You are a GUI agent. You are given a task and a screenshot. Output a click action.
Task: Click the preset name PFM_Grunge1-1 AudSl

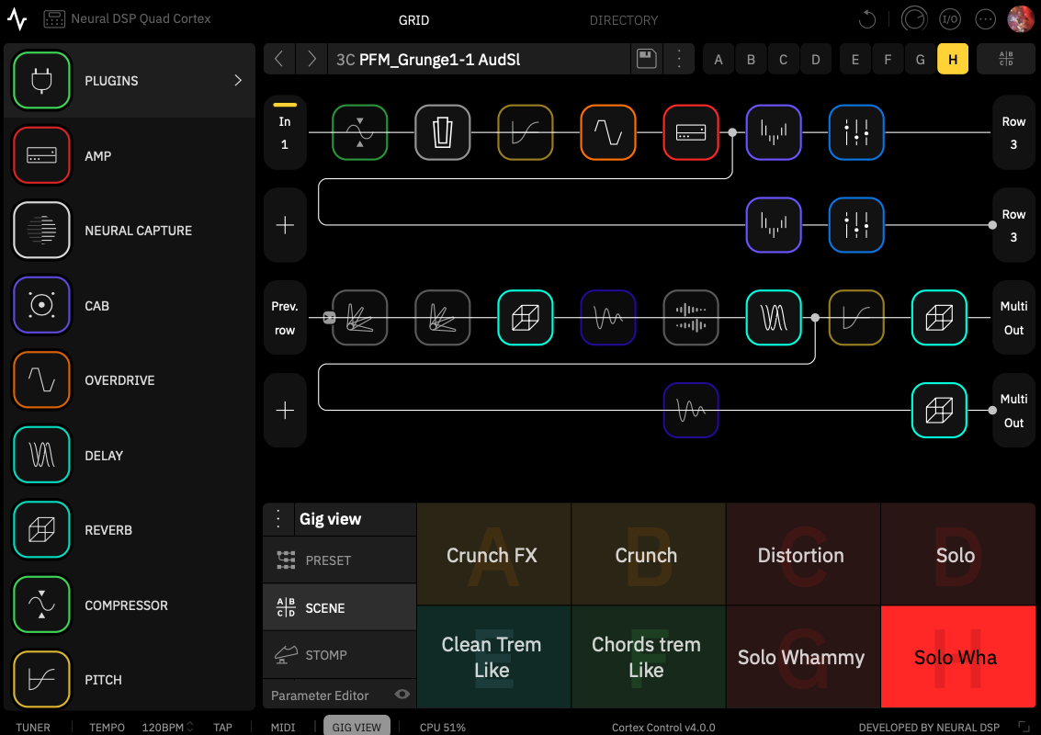[439, 60]
